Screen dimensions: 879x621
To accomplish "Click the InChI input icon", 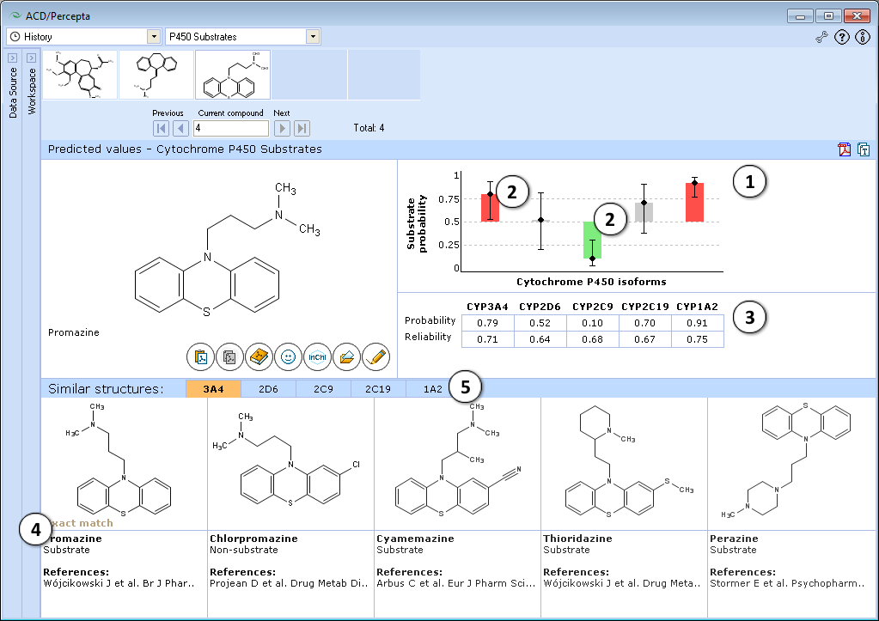I will pyautogui.click(x=317, y=357).
